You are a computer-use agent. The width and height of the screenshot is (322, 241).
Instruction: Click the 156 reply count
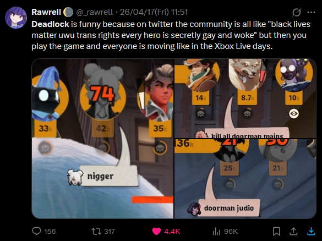[x=50, y=232]
